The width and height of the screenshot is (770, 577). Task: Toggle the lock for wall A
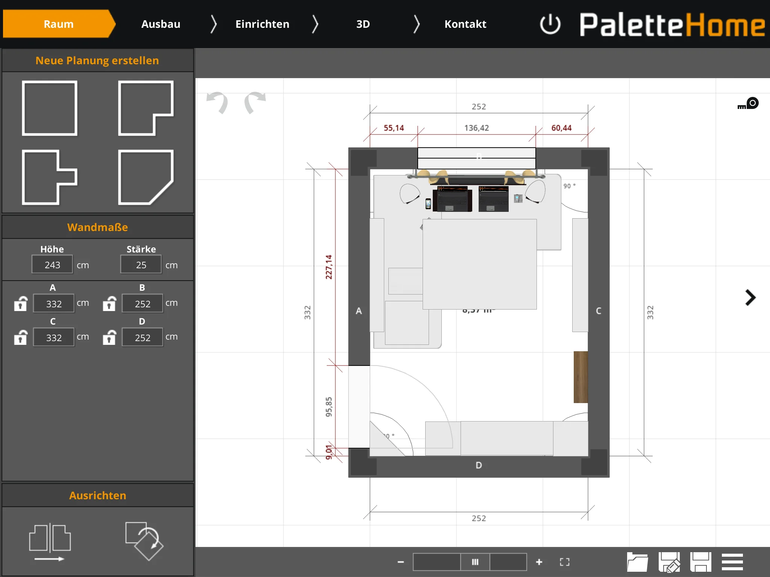[x=21, y=304]
